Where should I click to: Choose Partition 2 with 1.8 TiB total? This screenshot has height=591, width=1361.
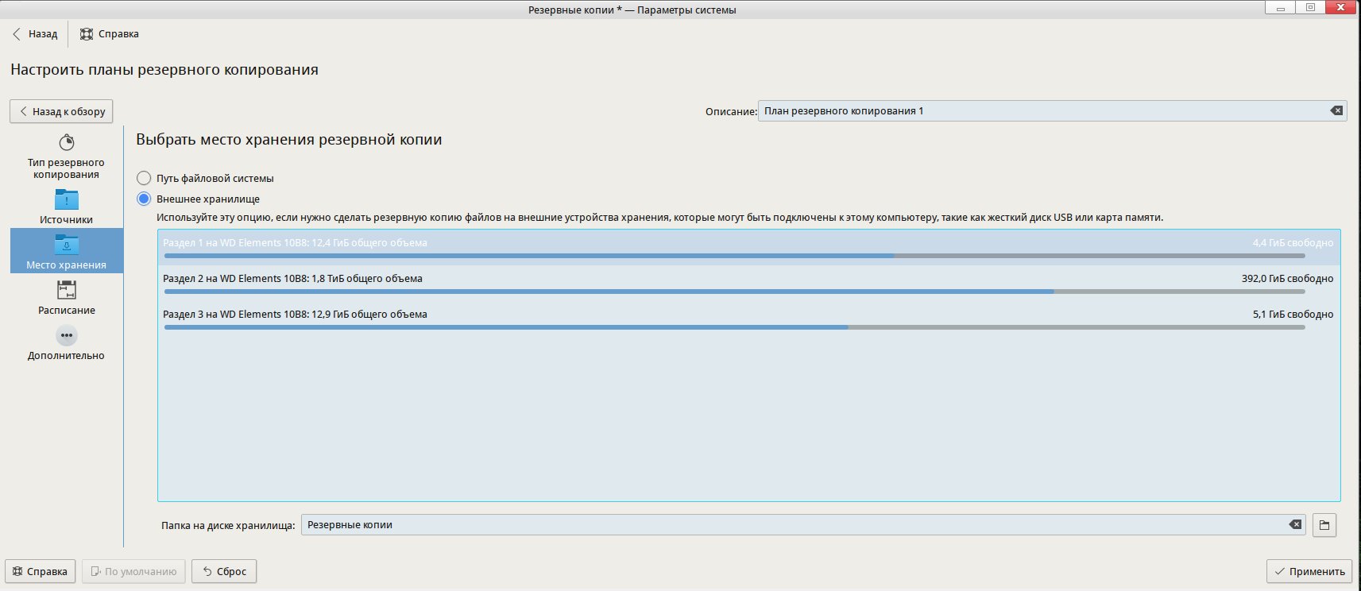pos(747,283)
